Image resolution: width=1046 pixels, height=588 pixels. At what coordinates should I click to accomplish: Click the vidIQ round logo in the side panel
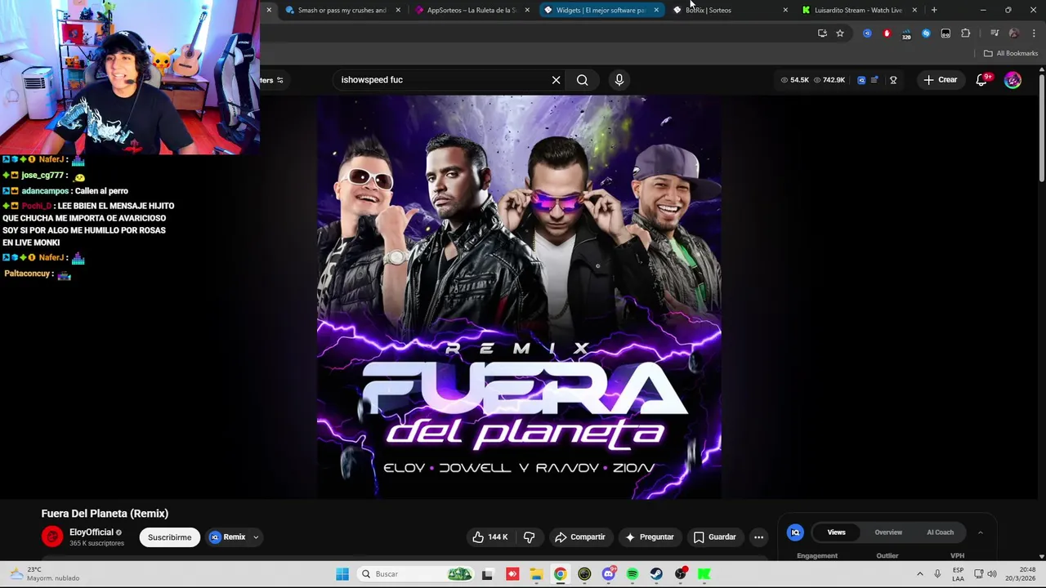tap(795, 532)
